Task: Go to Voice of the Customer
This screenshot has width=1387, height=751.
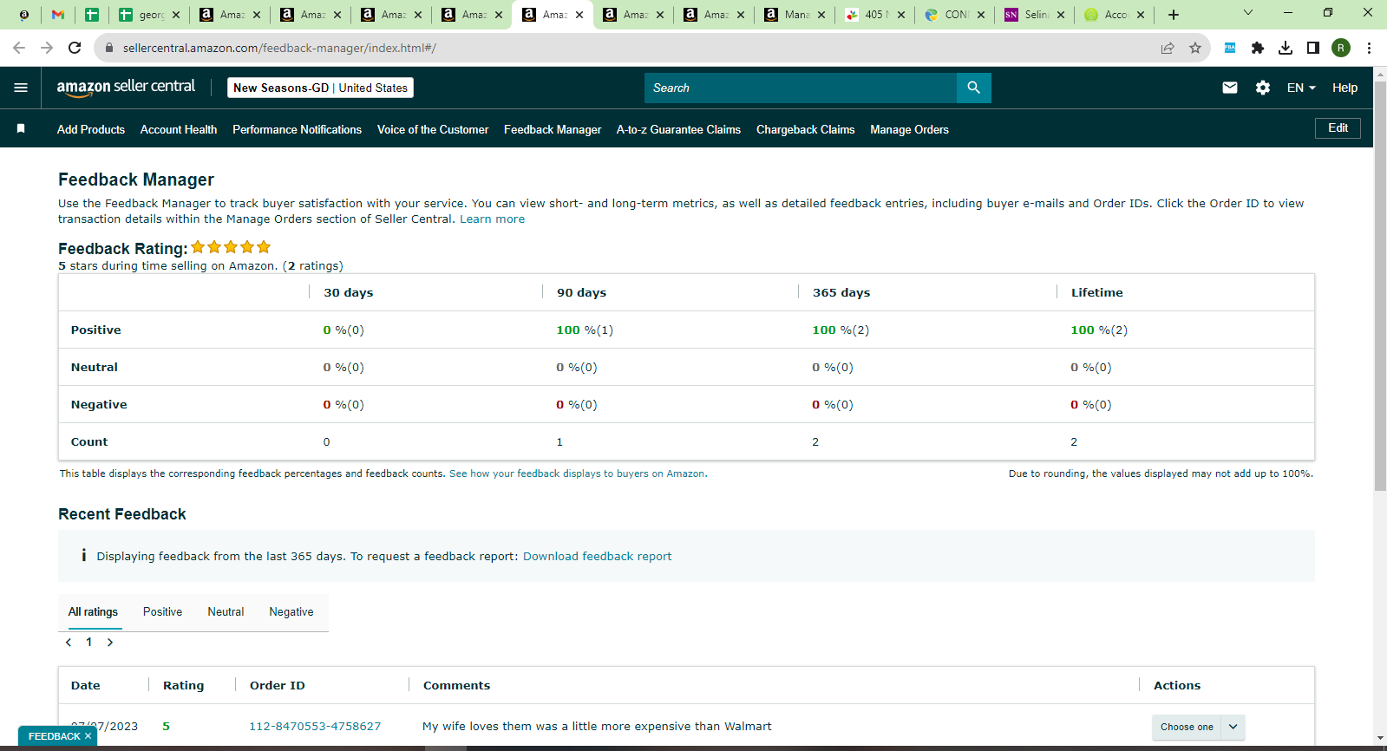Action: pyautogui.click(x=433, y=129)
